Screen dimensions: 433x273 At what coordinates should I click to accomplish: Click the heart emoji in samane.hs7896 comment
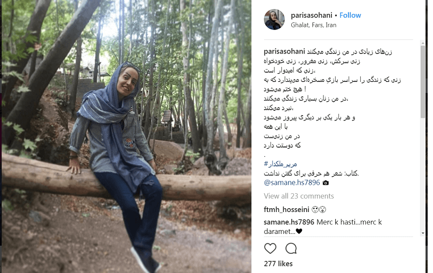299,231
